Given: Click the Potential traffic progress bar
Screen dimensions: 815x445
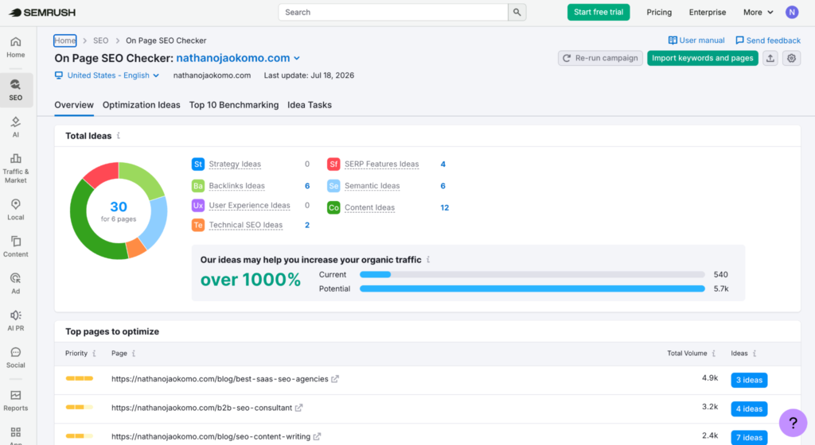Looking at the screenshot, I should tap(532, 289).
